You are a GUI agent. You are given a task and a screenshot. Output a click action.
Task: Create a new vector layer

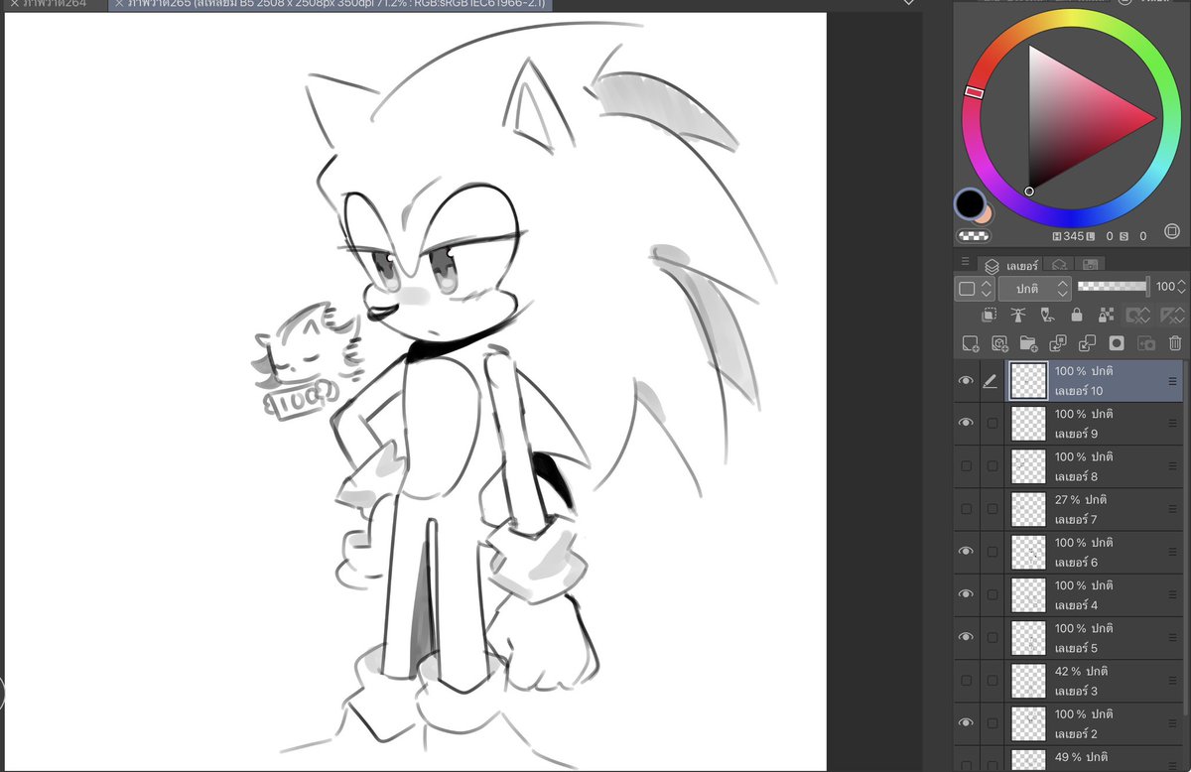999,343
